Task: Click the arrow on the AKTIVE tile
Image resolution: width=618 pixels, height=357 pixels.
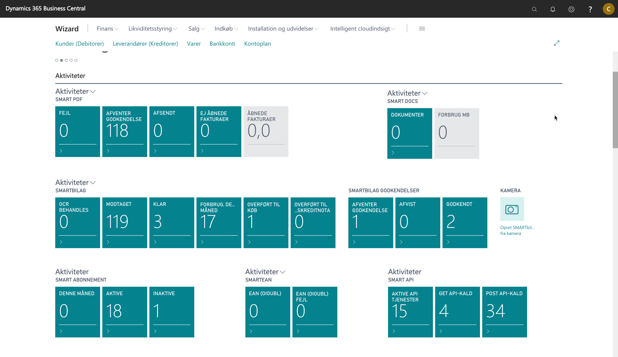Action: (x=108, y=331)
